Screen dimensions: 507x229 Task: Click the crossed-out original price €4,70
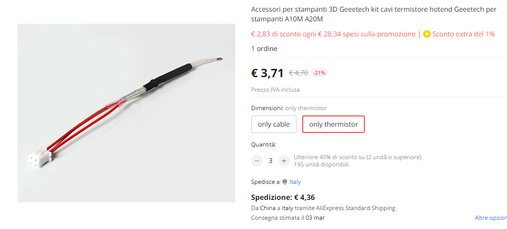click(298, 73)
